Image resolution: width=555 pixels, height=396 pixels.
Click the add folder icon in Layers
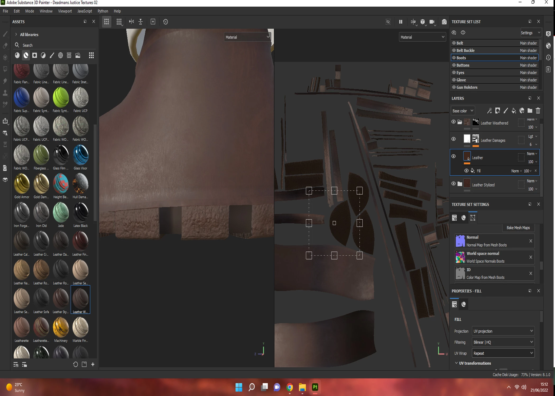[530, 111]
